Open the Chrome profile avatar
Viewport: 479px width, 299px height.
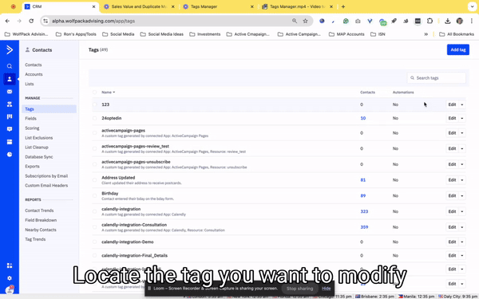[460, 21]
